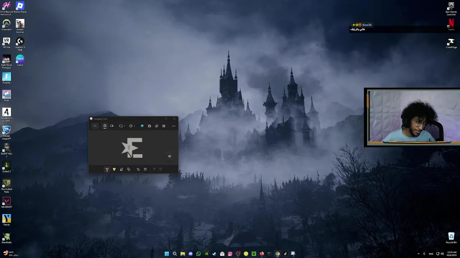Open the clock showing 12:35 AM
Image resolution: width=460 pixels, height=258 pixels.
coord(451,254)
